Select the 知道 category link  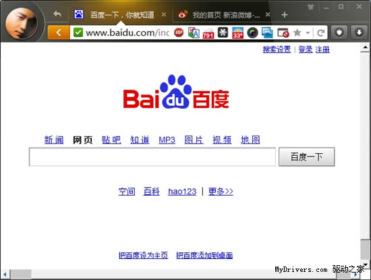tap(140, 140)
